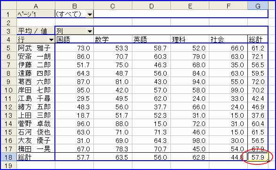Select the name cell 梅田 一晃
Image resolution: width=276 pixels, height=170 pixels.
(x=36, y=149)
